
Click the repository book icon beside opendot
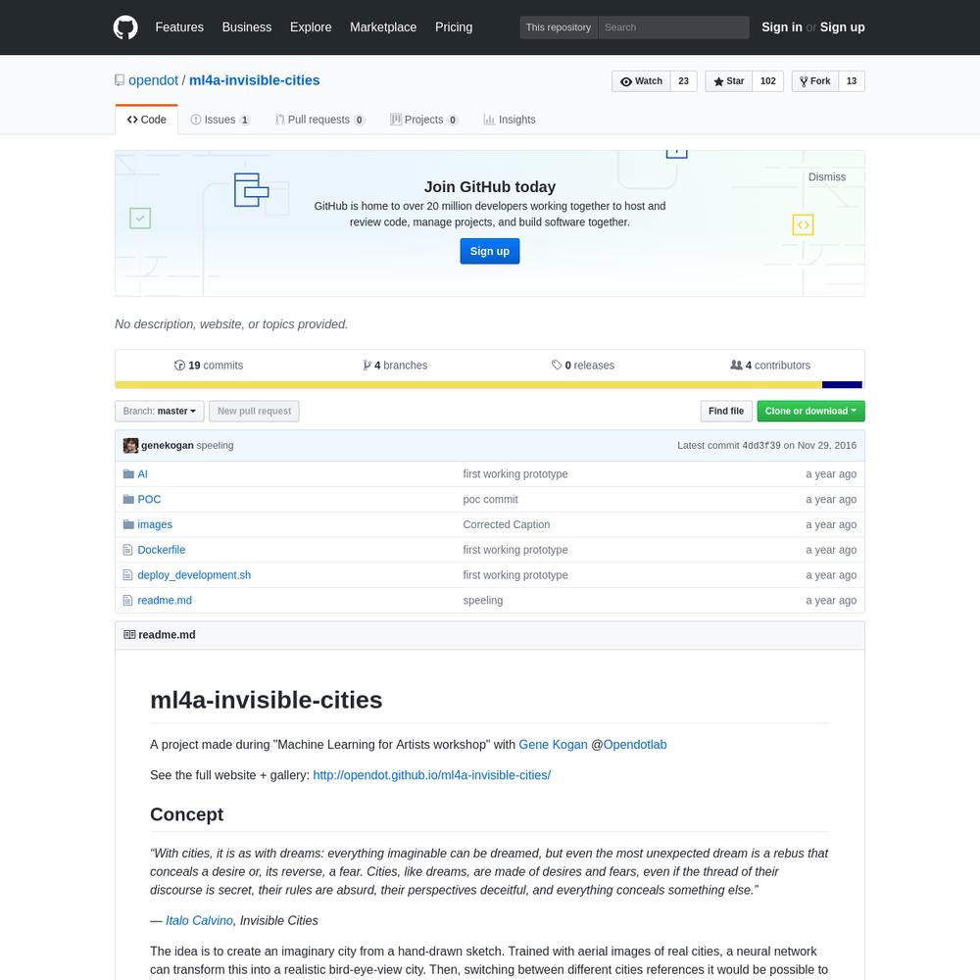(120, 80)
